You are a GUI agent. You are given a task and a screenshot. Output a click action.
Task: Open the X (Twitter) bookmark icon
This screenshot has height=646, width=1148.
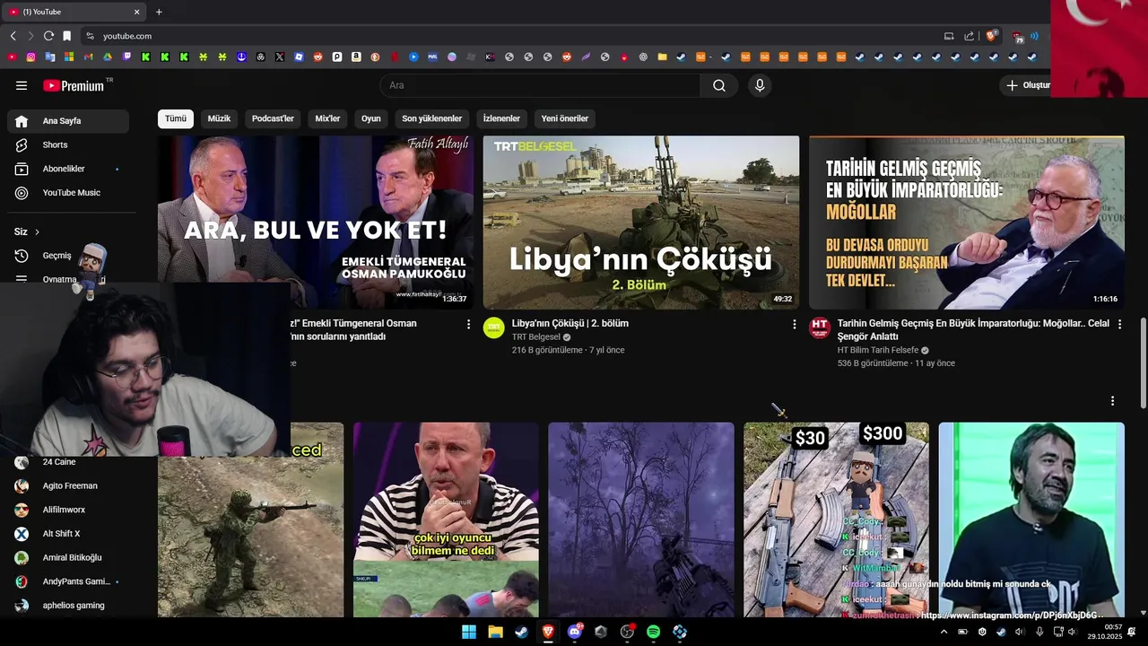coord(280,57)
